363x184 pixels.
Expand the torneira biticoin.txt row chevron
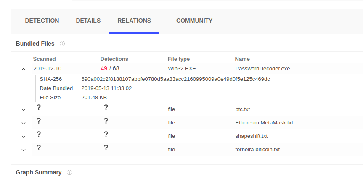coord(24,150)
